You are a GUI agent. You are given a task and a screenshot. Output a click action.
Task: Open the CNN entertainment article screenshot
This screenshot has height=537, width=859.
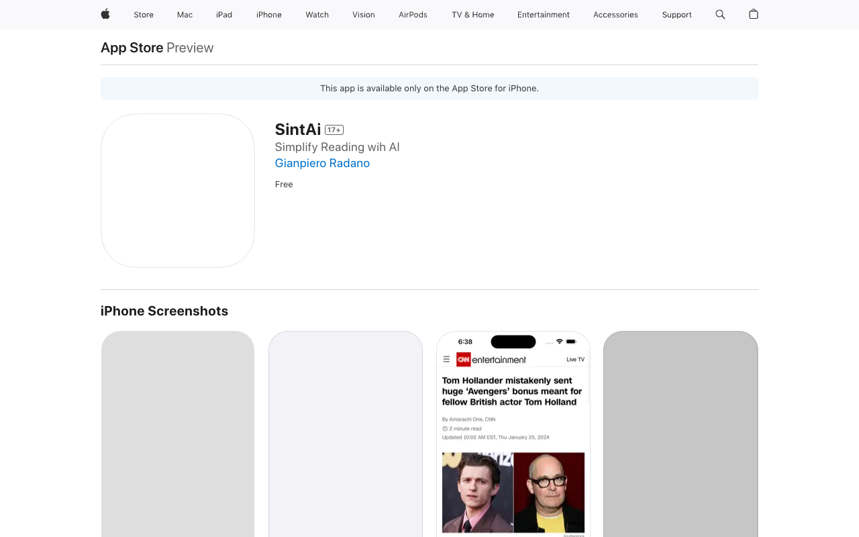(513, 434)
